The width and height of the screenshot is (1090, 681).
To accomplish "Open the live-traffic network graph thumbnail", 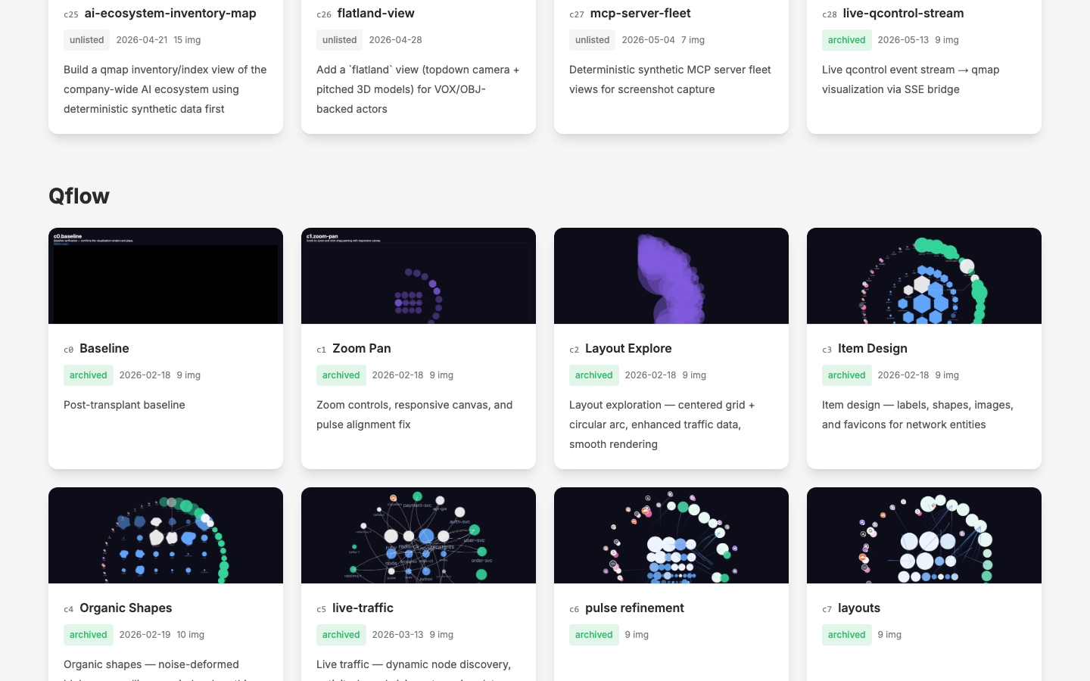I will [x=419, y=535].
